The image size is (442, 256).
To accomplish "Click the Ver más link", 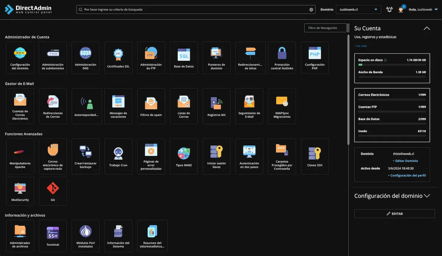I will (x=361, y=46).
